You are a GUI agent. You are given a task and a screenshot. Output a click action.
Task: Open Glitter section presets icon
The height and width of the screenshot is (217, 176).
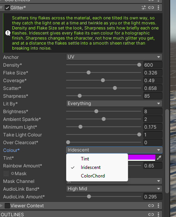(144, 8)
